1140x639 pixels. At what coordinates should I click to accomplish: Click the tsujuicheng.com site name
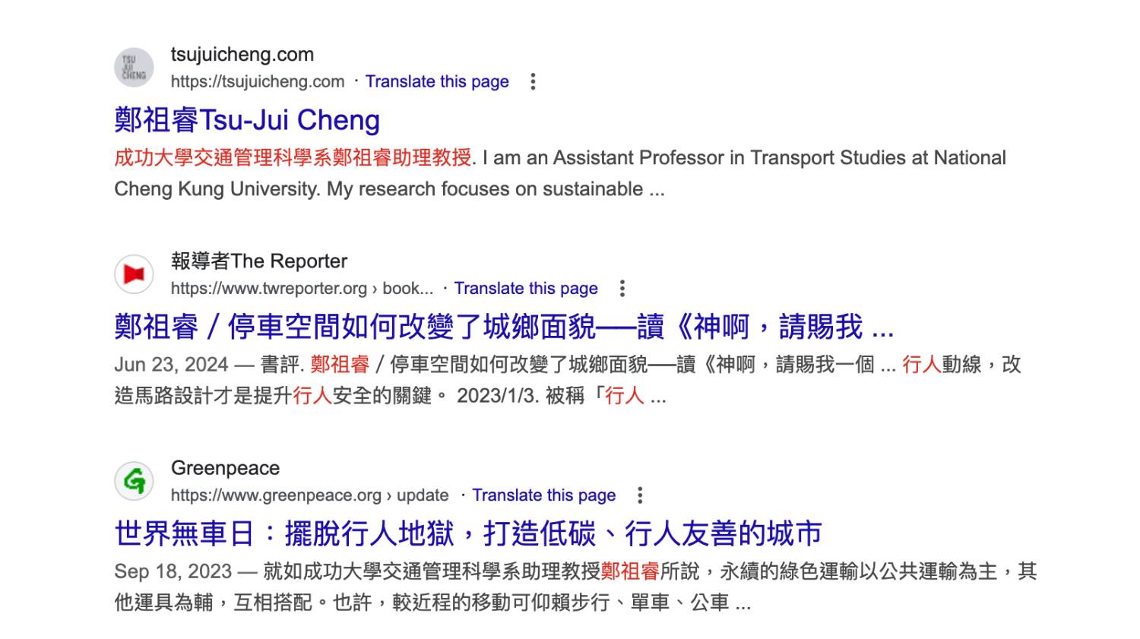click(x=242, y=55)
